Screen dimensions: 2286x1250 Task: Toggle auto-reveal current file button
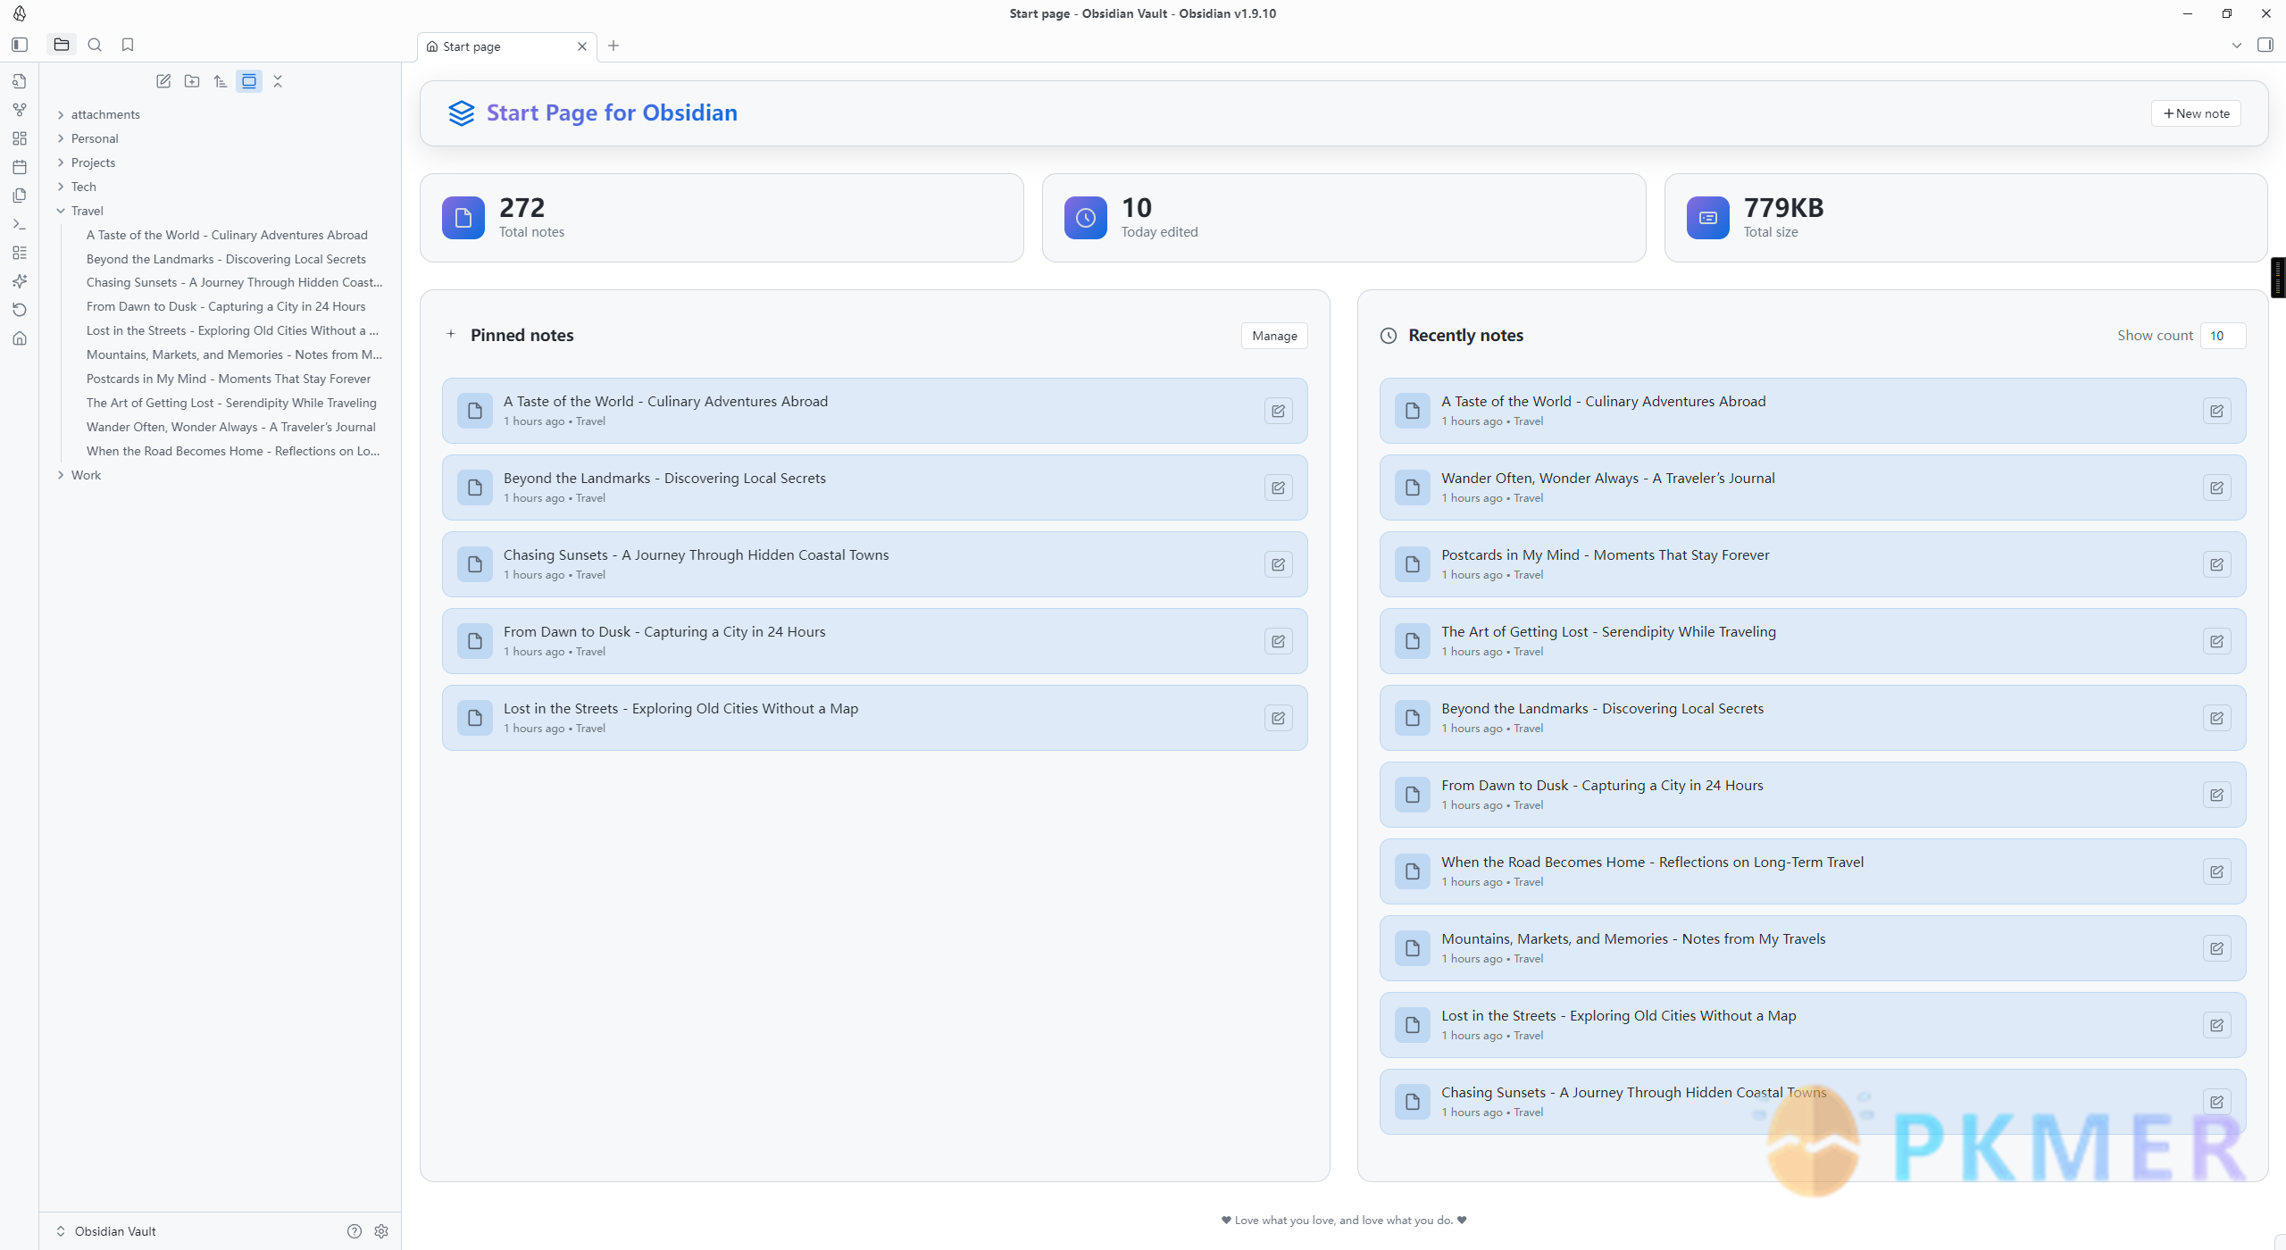click(249, 81)
